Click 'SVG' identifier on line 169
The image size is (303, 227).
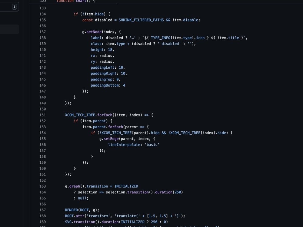68,222
